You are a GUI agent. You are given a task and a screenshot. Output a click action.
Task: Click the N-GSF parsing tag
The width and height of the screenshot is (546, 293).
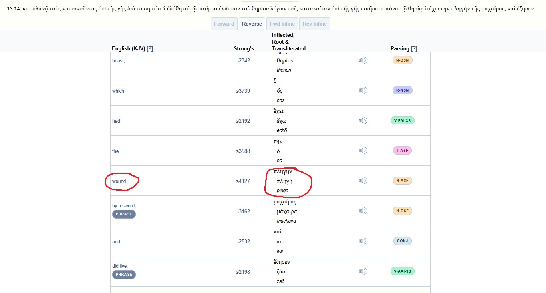[x=402, y=211]
